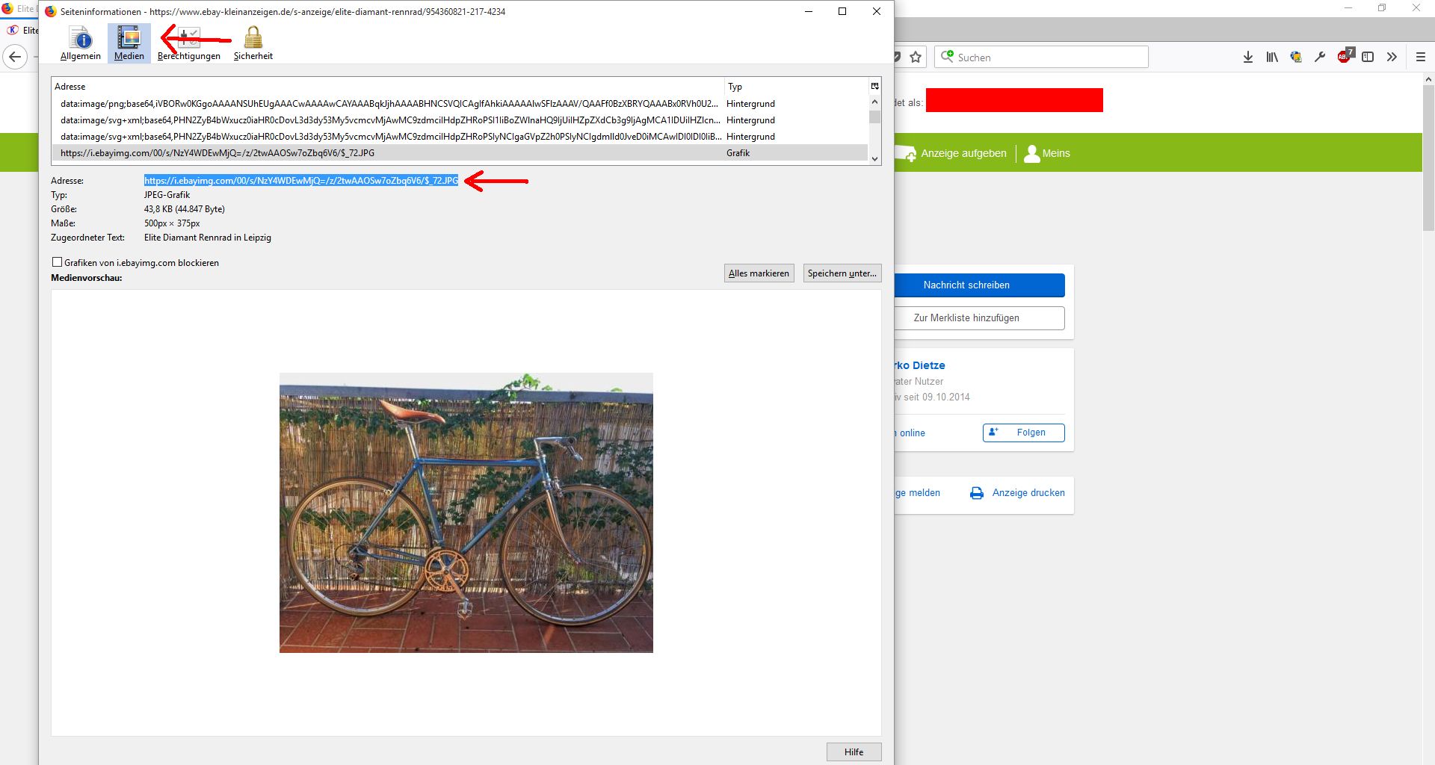
Task: Maximize the Seiteninformationen dialog
Action: tap(842, 11)
